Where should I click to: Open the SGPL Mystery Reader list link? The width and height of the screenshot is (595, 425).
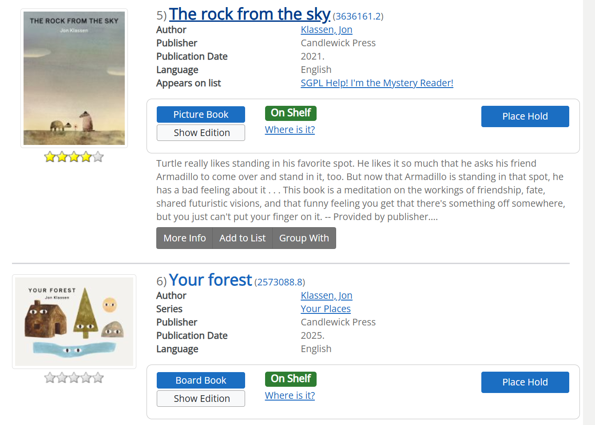(377, 83)
